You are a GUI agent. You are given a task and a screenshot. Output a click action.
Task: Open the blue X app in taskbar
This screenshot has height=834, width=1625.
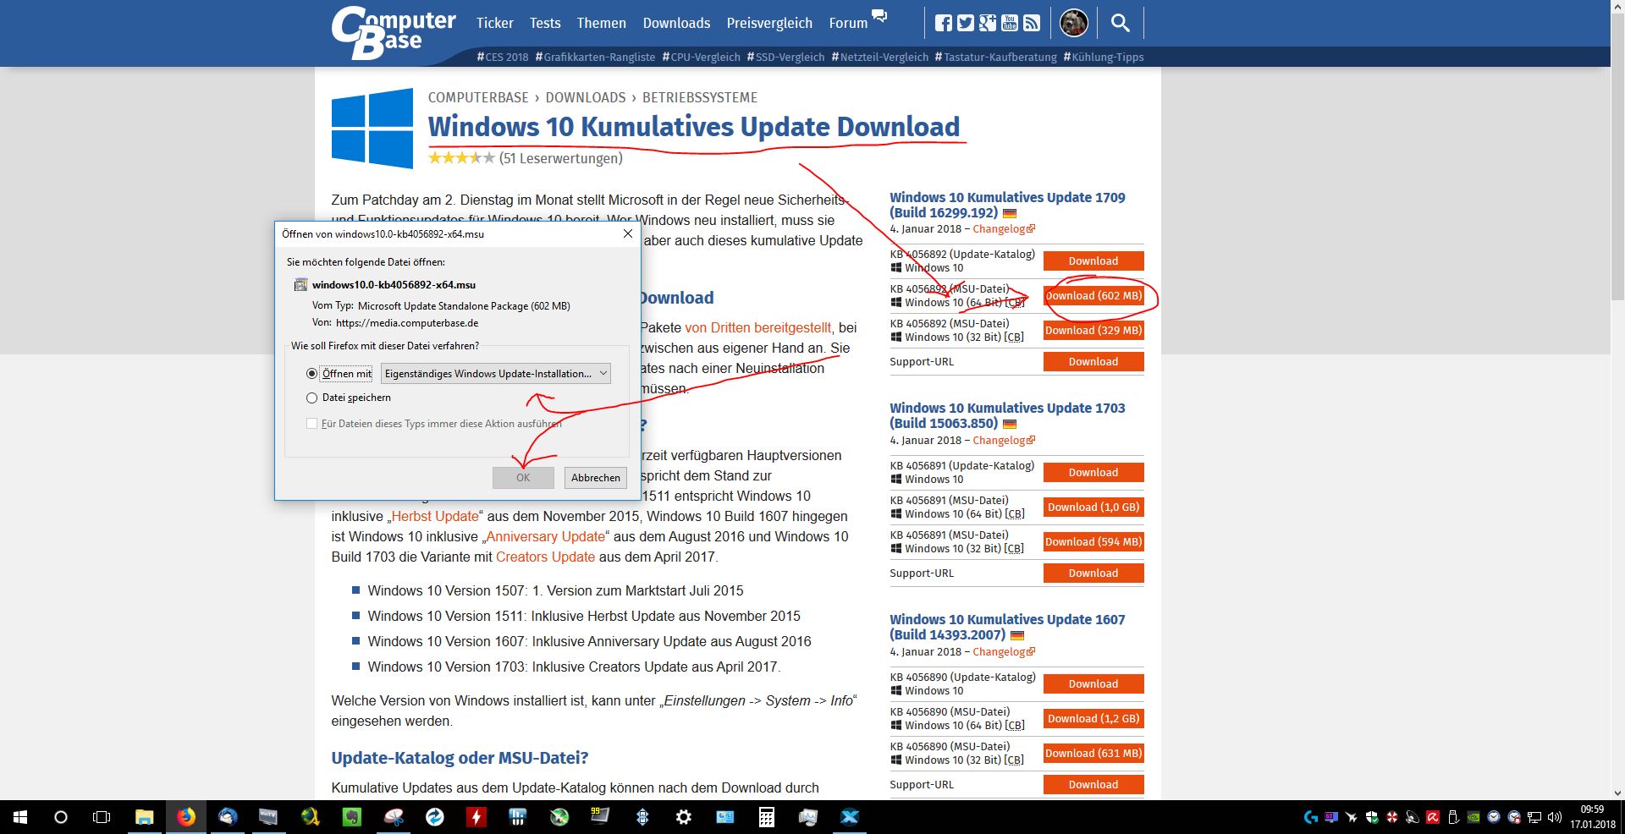849,817
